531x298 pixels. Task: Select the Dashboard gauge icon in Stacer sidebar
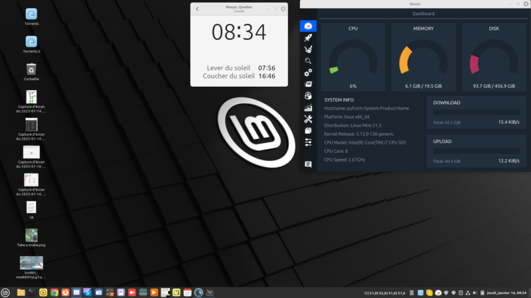coord(308,26)
